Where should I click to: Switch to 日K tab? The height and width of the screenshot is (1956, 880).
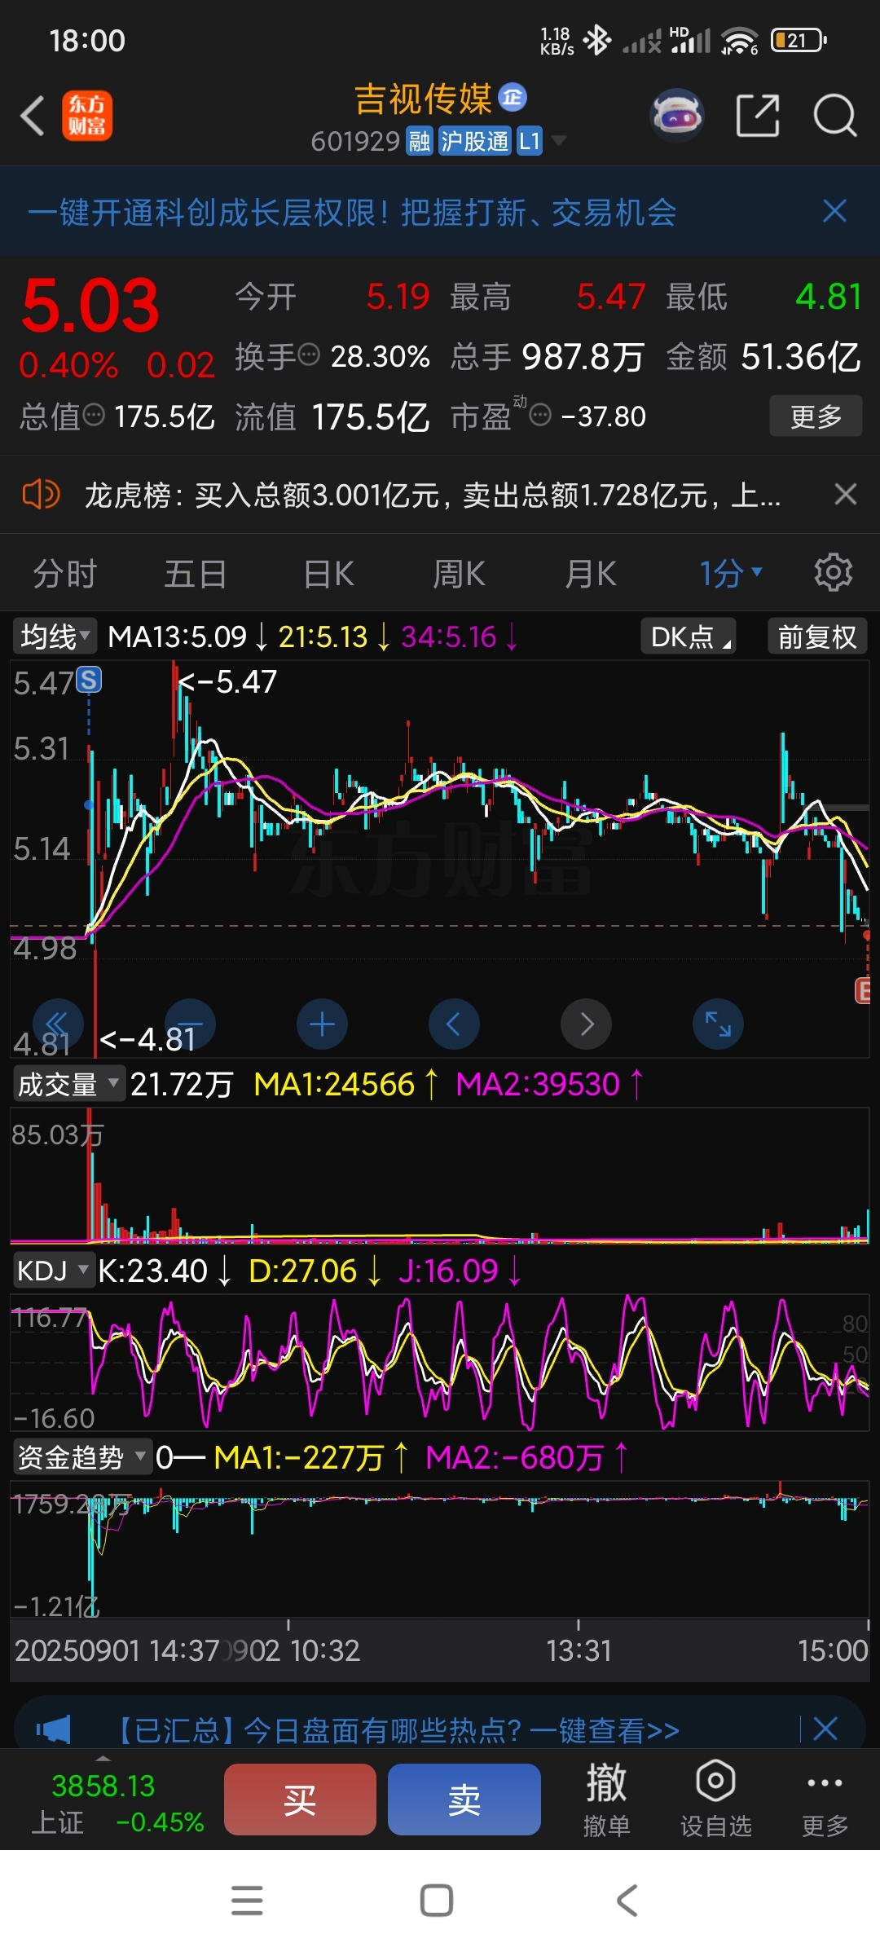pyautogui.click(x=328, y=573)
